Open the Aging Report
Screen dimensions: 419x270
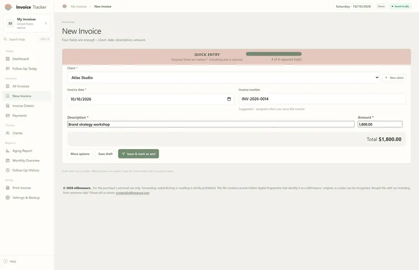pyautogui.click(x=27, y=151)
